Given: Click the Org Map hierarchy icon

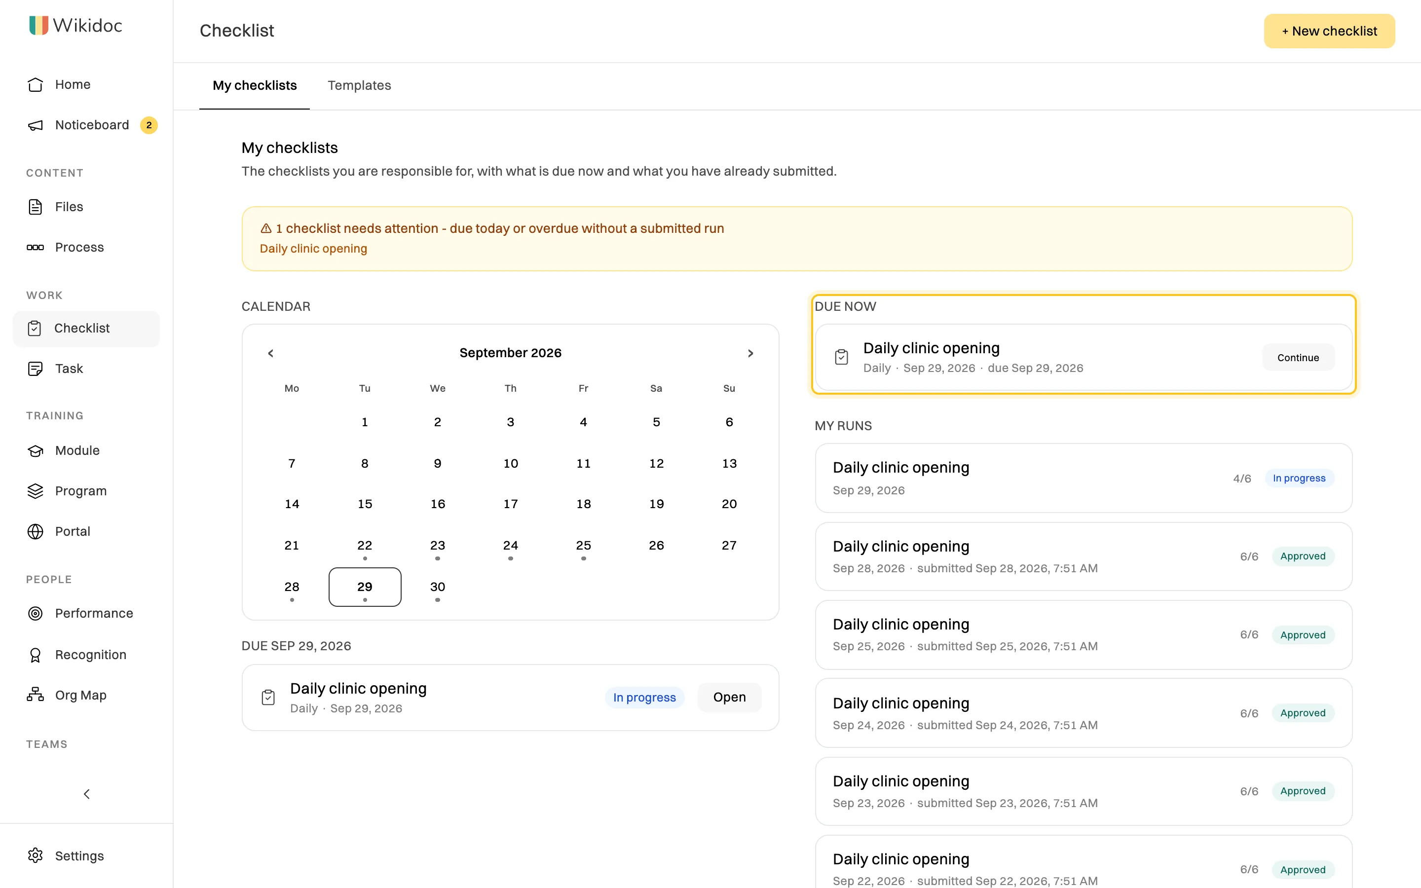Looking at the screenshot, I should tap(35, 695).
